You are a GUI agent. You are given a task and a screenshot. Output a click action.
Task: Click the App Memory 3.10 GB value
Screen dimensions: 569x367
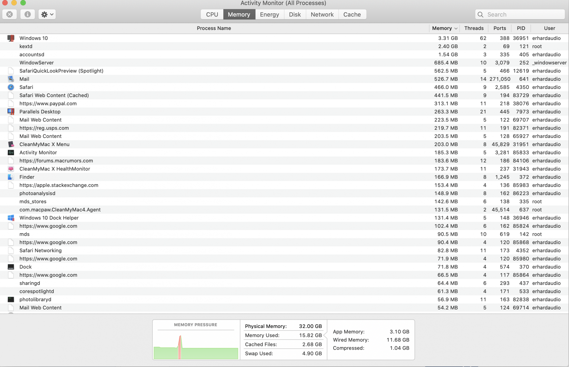[399, 332]
